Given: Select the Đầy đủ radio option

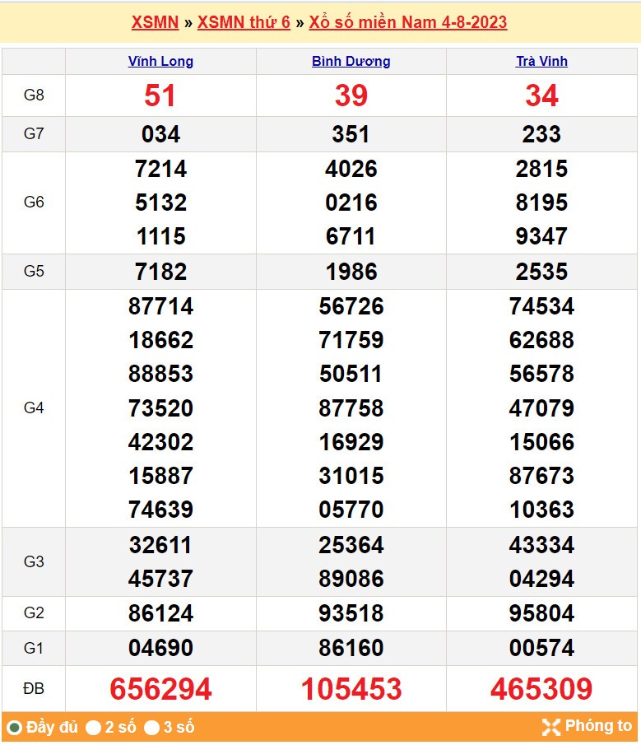Looking at the screenshot, I should 15,728.
